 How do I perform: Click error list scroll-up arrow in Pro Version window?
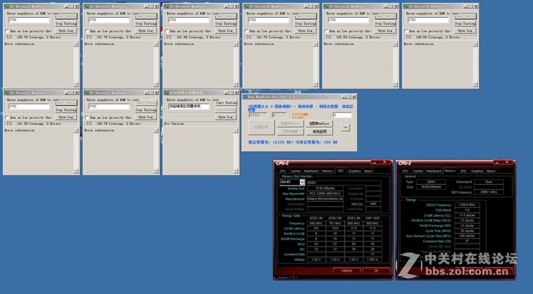[236, 131]
